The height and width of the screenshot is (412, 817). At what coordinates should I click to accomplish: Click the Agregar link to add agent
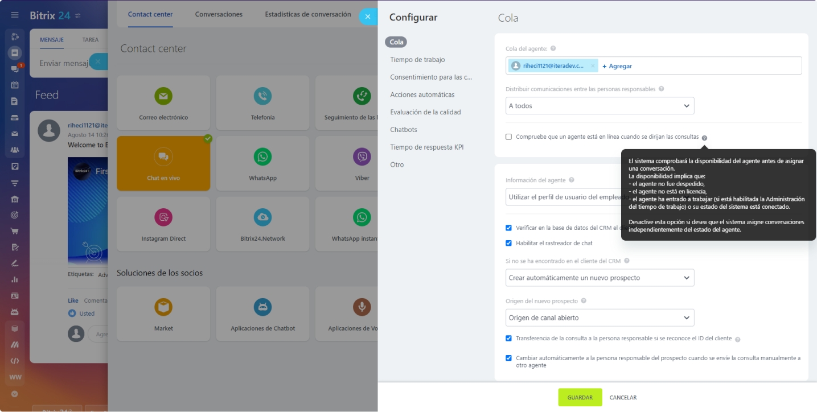click(617, 66)
